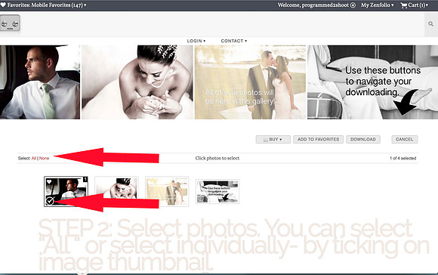Open the CONTACT menu
The image size is (438, 275).
pyautogui.click(x=234, y=41)
